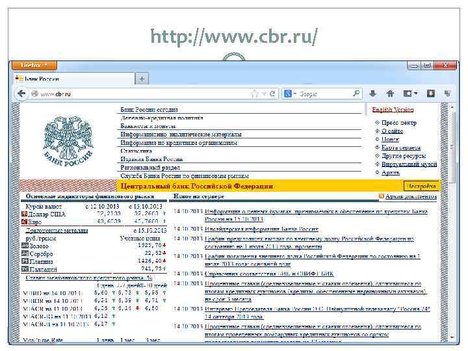Viewport: 468px width, 351px height.
Task: Click chart icon beside Серебро
Action: click(x=25, y=253)
